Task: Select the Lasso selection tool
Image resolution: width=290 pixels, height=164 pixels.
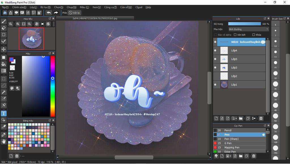Action: (3, 85)
